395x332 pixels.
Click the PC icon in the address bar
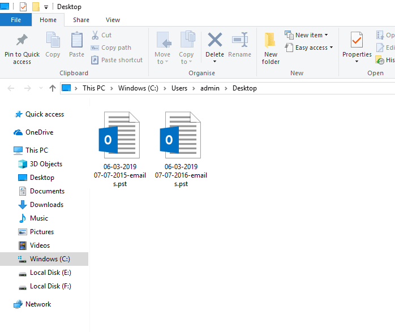click(66, 88)
